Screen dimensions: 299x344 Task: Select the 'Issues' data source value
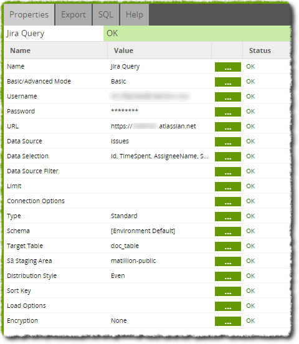tap(120, 141)
